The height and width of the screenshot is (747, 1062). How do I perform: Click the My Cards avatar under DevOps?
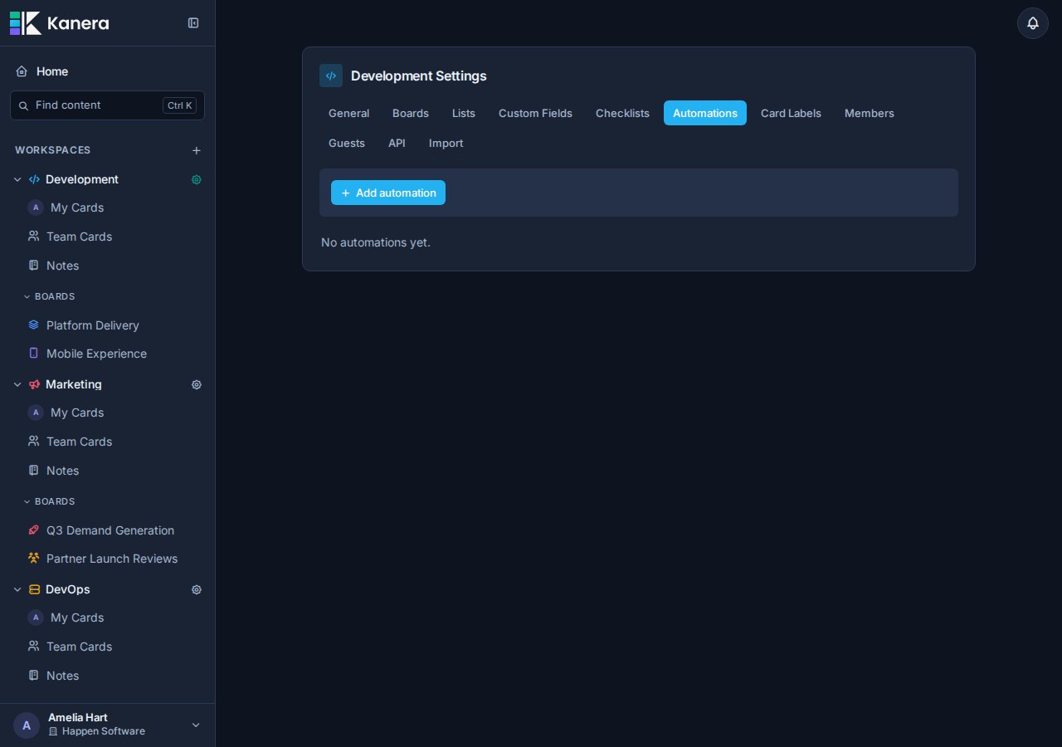point(36,618)
